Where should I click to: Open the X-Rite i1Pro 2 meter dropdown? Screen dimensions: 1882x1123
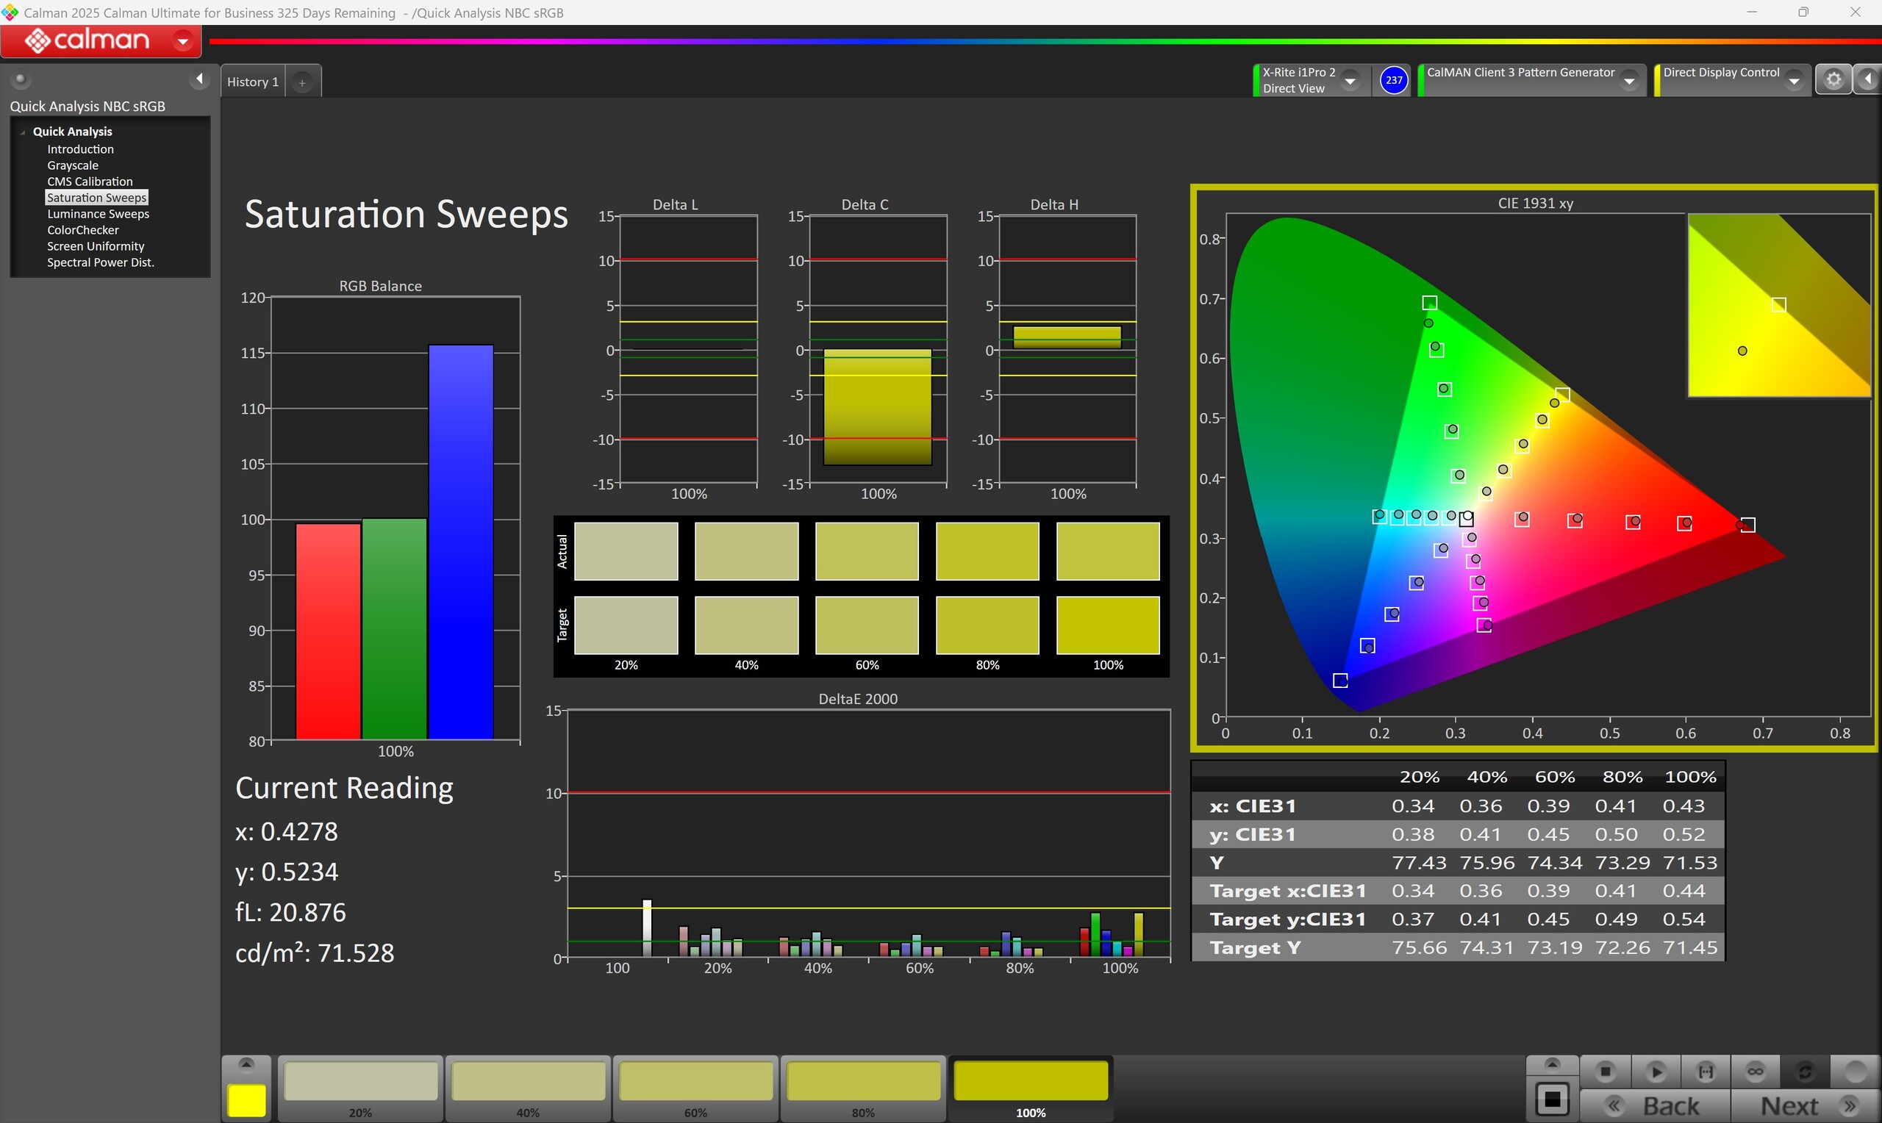[x=1350, y=80]
